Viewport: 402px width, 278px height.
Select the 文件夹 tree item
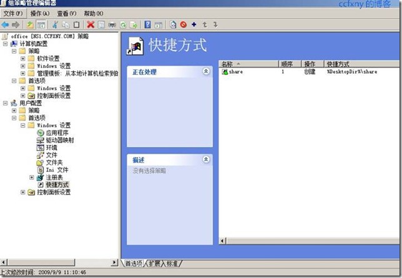[x=54, y=162]
